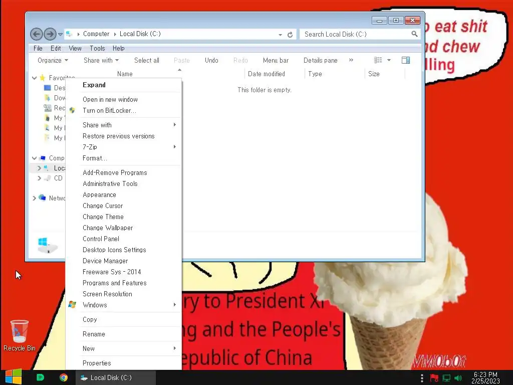Choose Screen Resolution entry

click(x=124, y=294)
